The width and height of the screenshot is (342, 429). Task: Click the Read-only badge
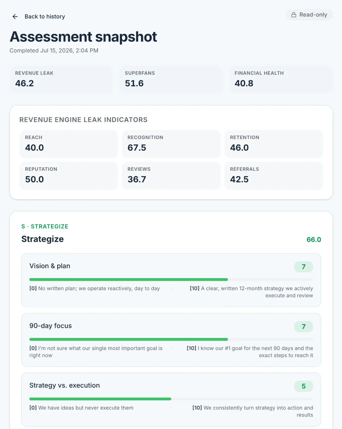309,15
